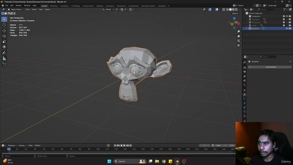The width and height of the screenshot is (293, 165).
Task: Open Material properties tab icon
Action: point(244,116)
